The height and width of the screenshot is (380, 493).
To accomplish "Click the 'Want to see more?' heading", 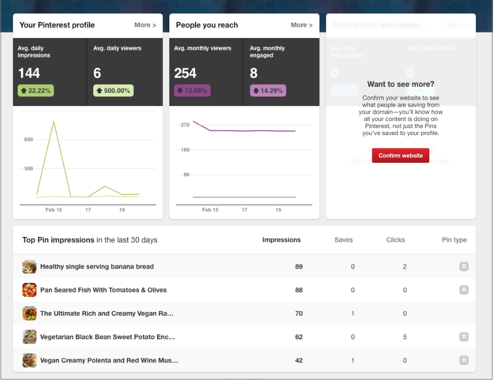I will tap(401, 84).
